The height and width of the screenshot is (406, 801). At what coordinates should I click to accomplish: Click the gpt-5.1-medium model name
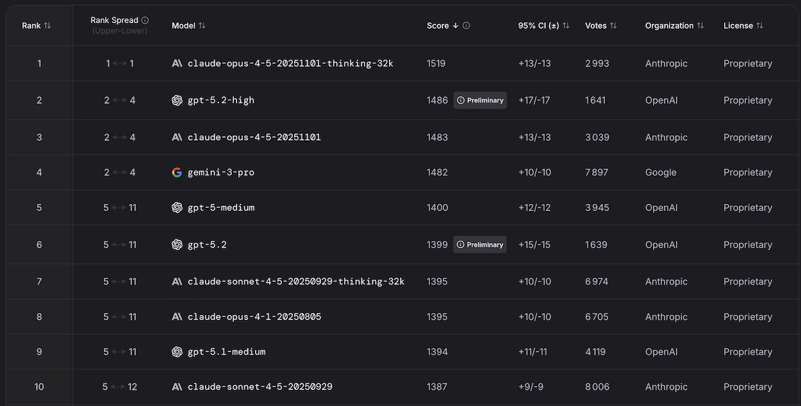tap(226, 352)
